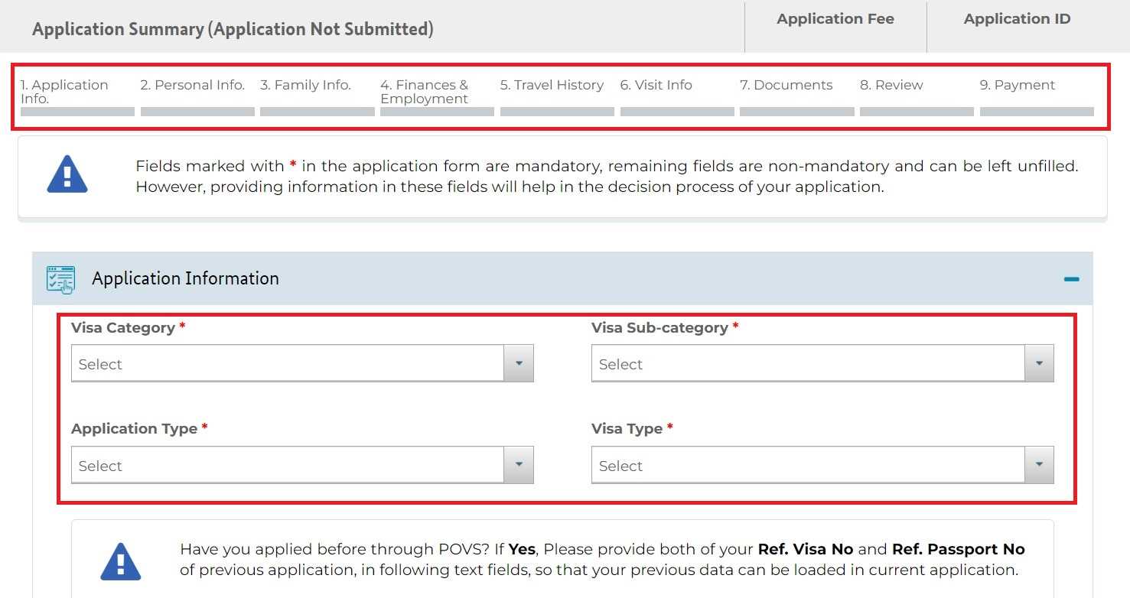Select the Finances & Employment step
The image size is (1130, 598).
click(x=425, y=92)
